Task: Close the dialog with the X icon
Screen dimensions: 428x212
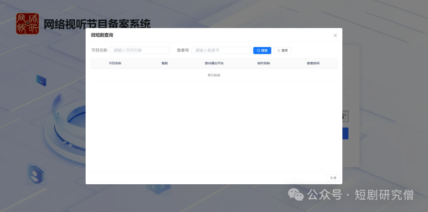Action: tap(335, 36)
